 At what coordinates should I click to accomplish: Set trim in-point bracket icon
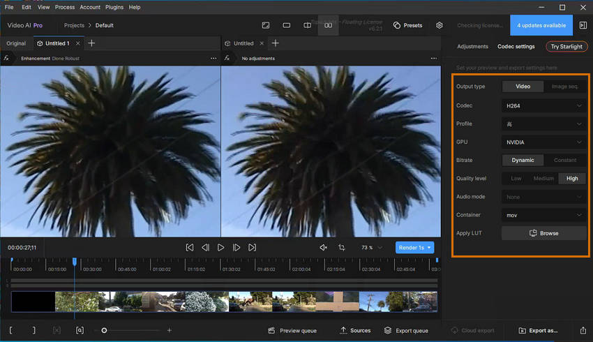(10, 330)
